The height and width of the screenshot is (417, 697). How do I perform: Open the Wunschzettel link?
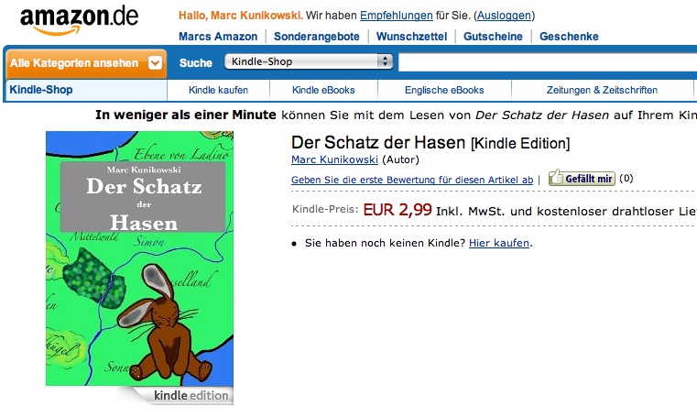(411, 37)
